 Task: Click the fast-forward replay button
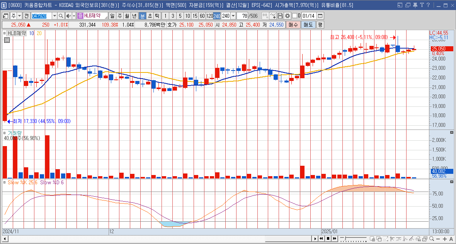(x=335, y=239)
